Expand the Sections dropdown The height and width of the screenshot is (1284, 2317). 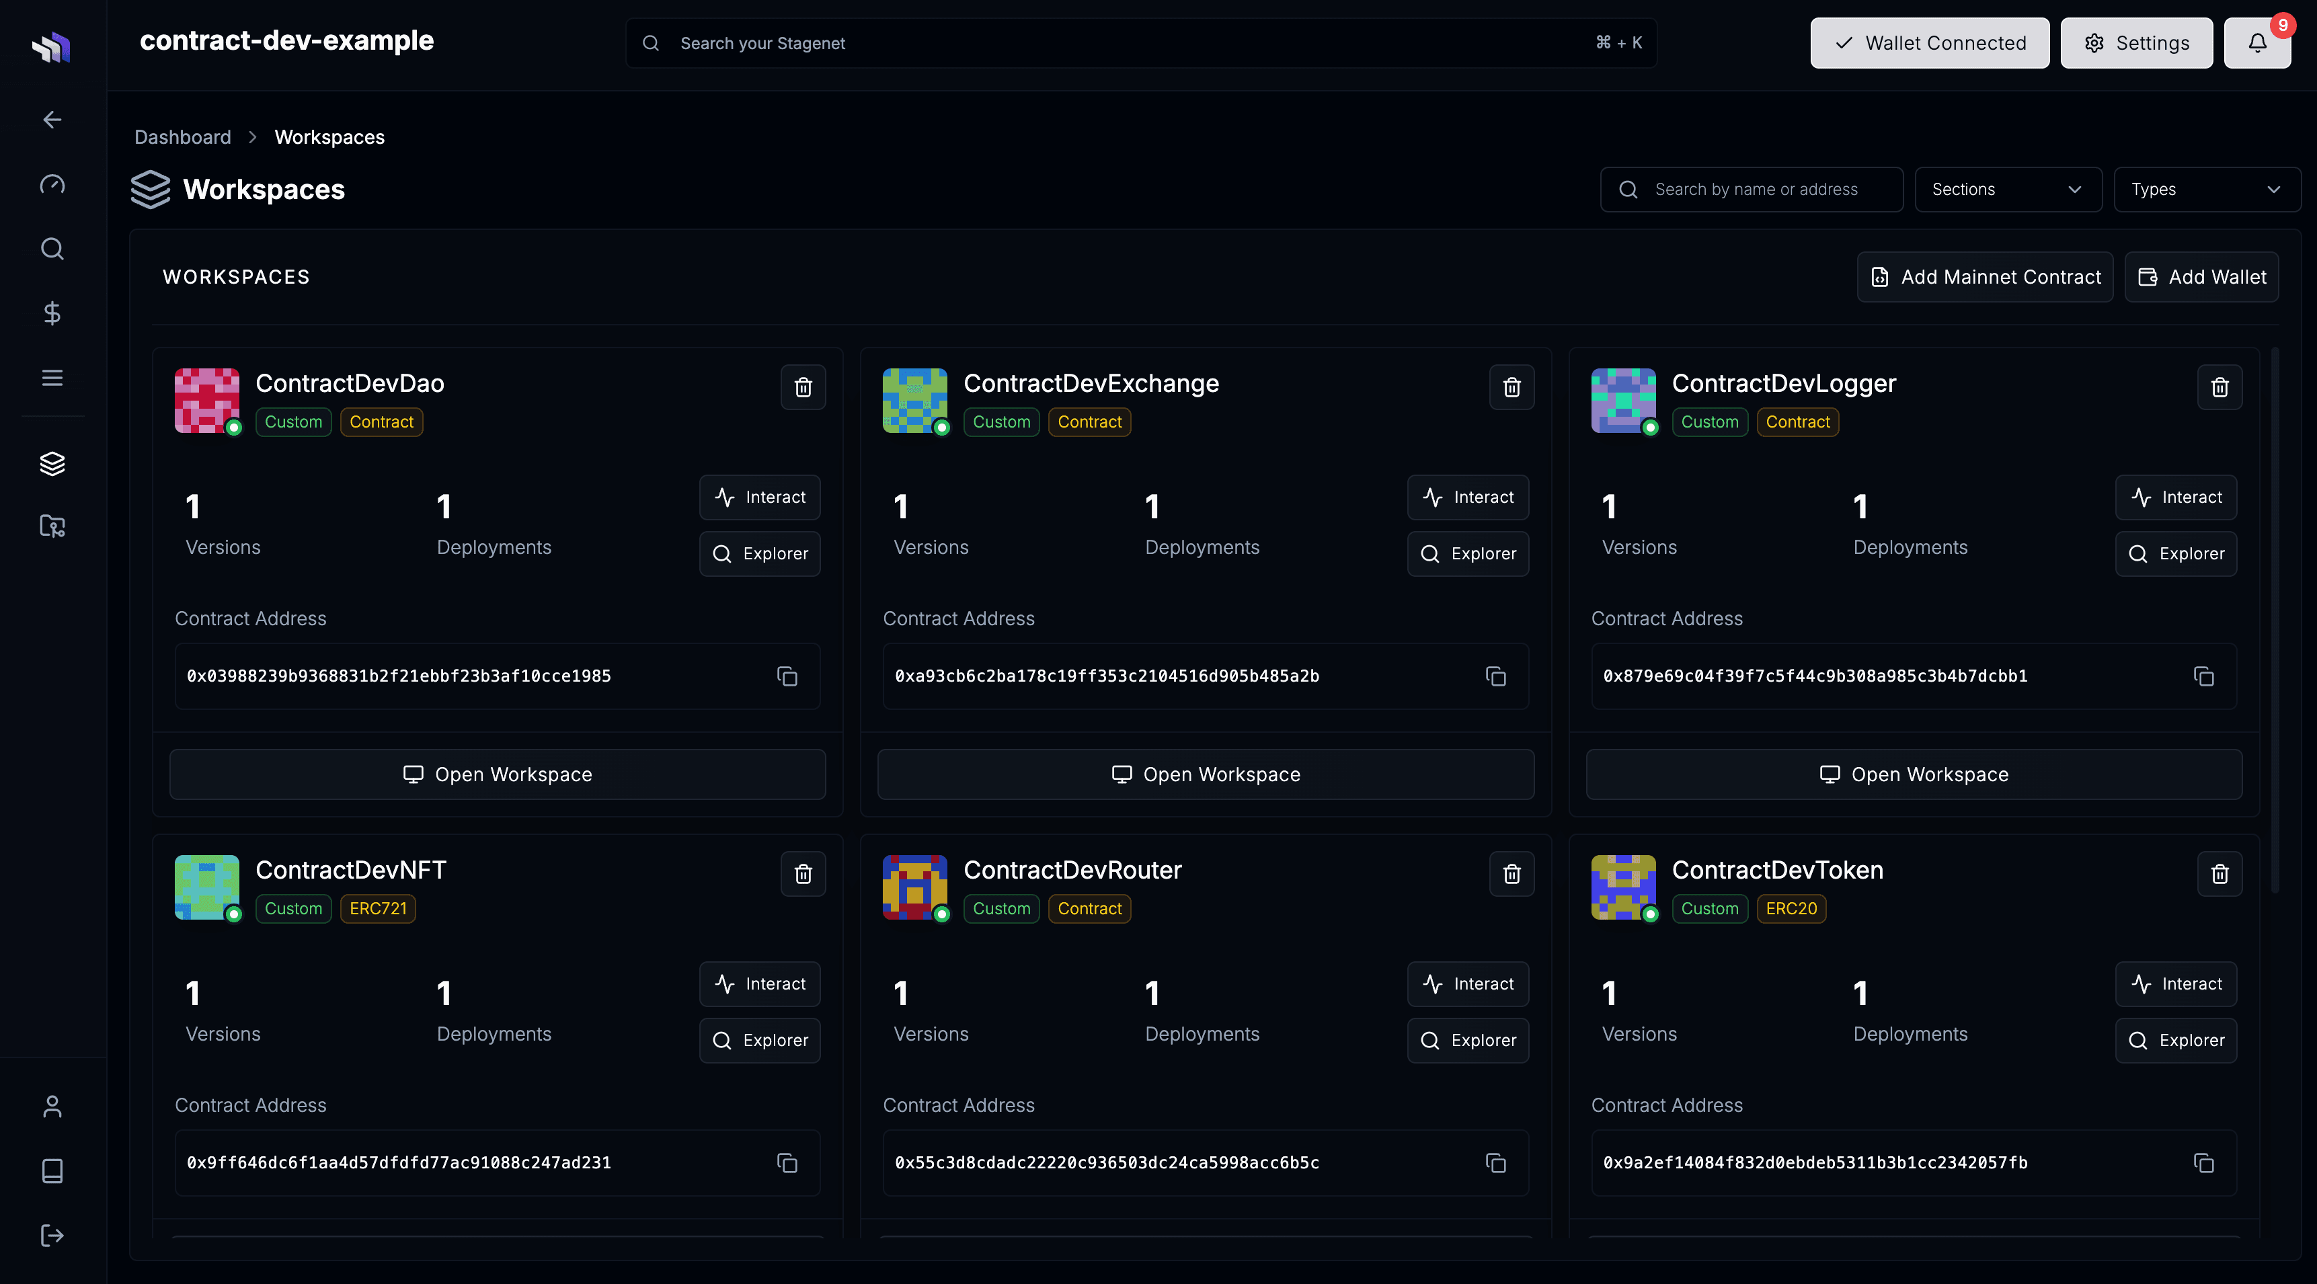[x=2006, y=190]
